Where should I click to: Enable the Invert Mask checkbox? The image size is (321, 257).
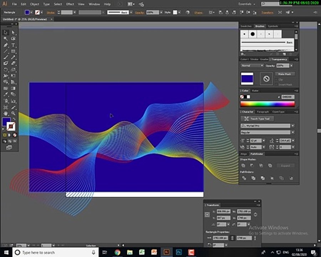pos(276,85)
